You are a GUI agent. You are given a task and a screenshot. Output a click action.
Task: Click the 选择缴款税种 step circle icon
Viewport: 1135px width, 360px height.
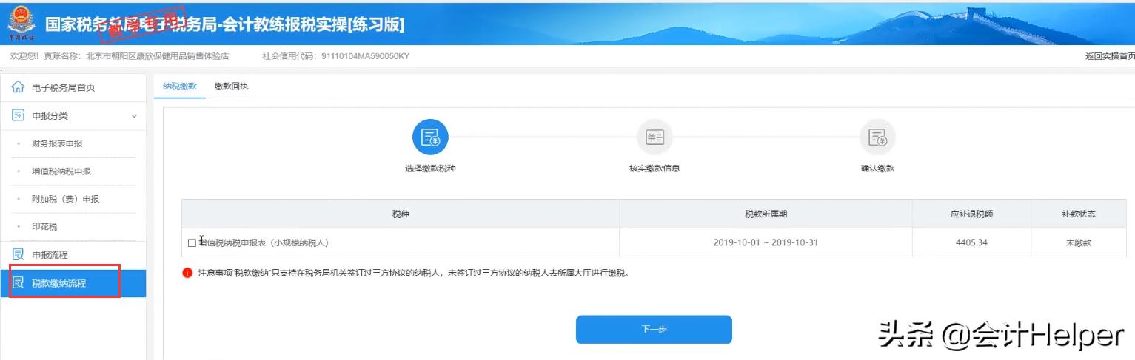coord(430,137)
